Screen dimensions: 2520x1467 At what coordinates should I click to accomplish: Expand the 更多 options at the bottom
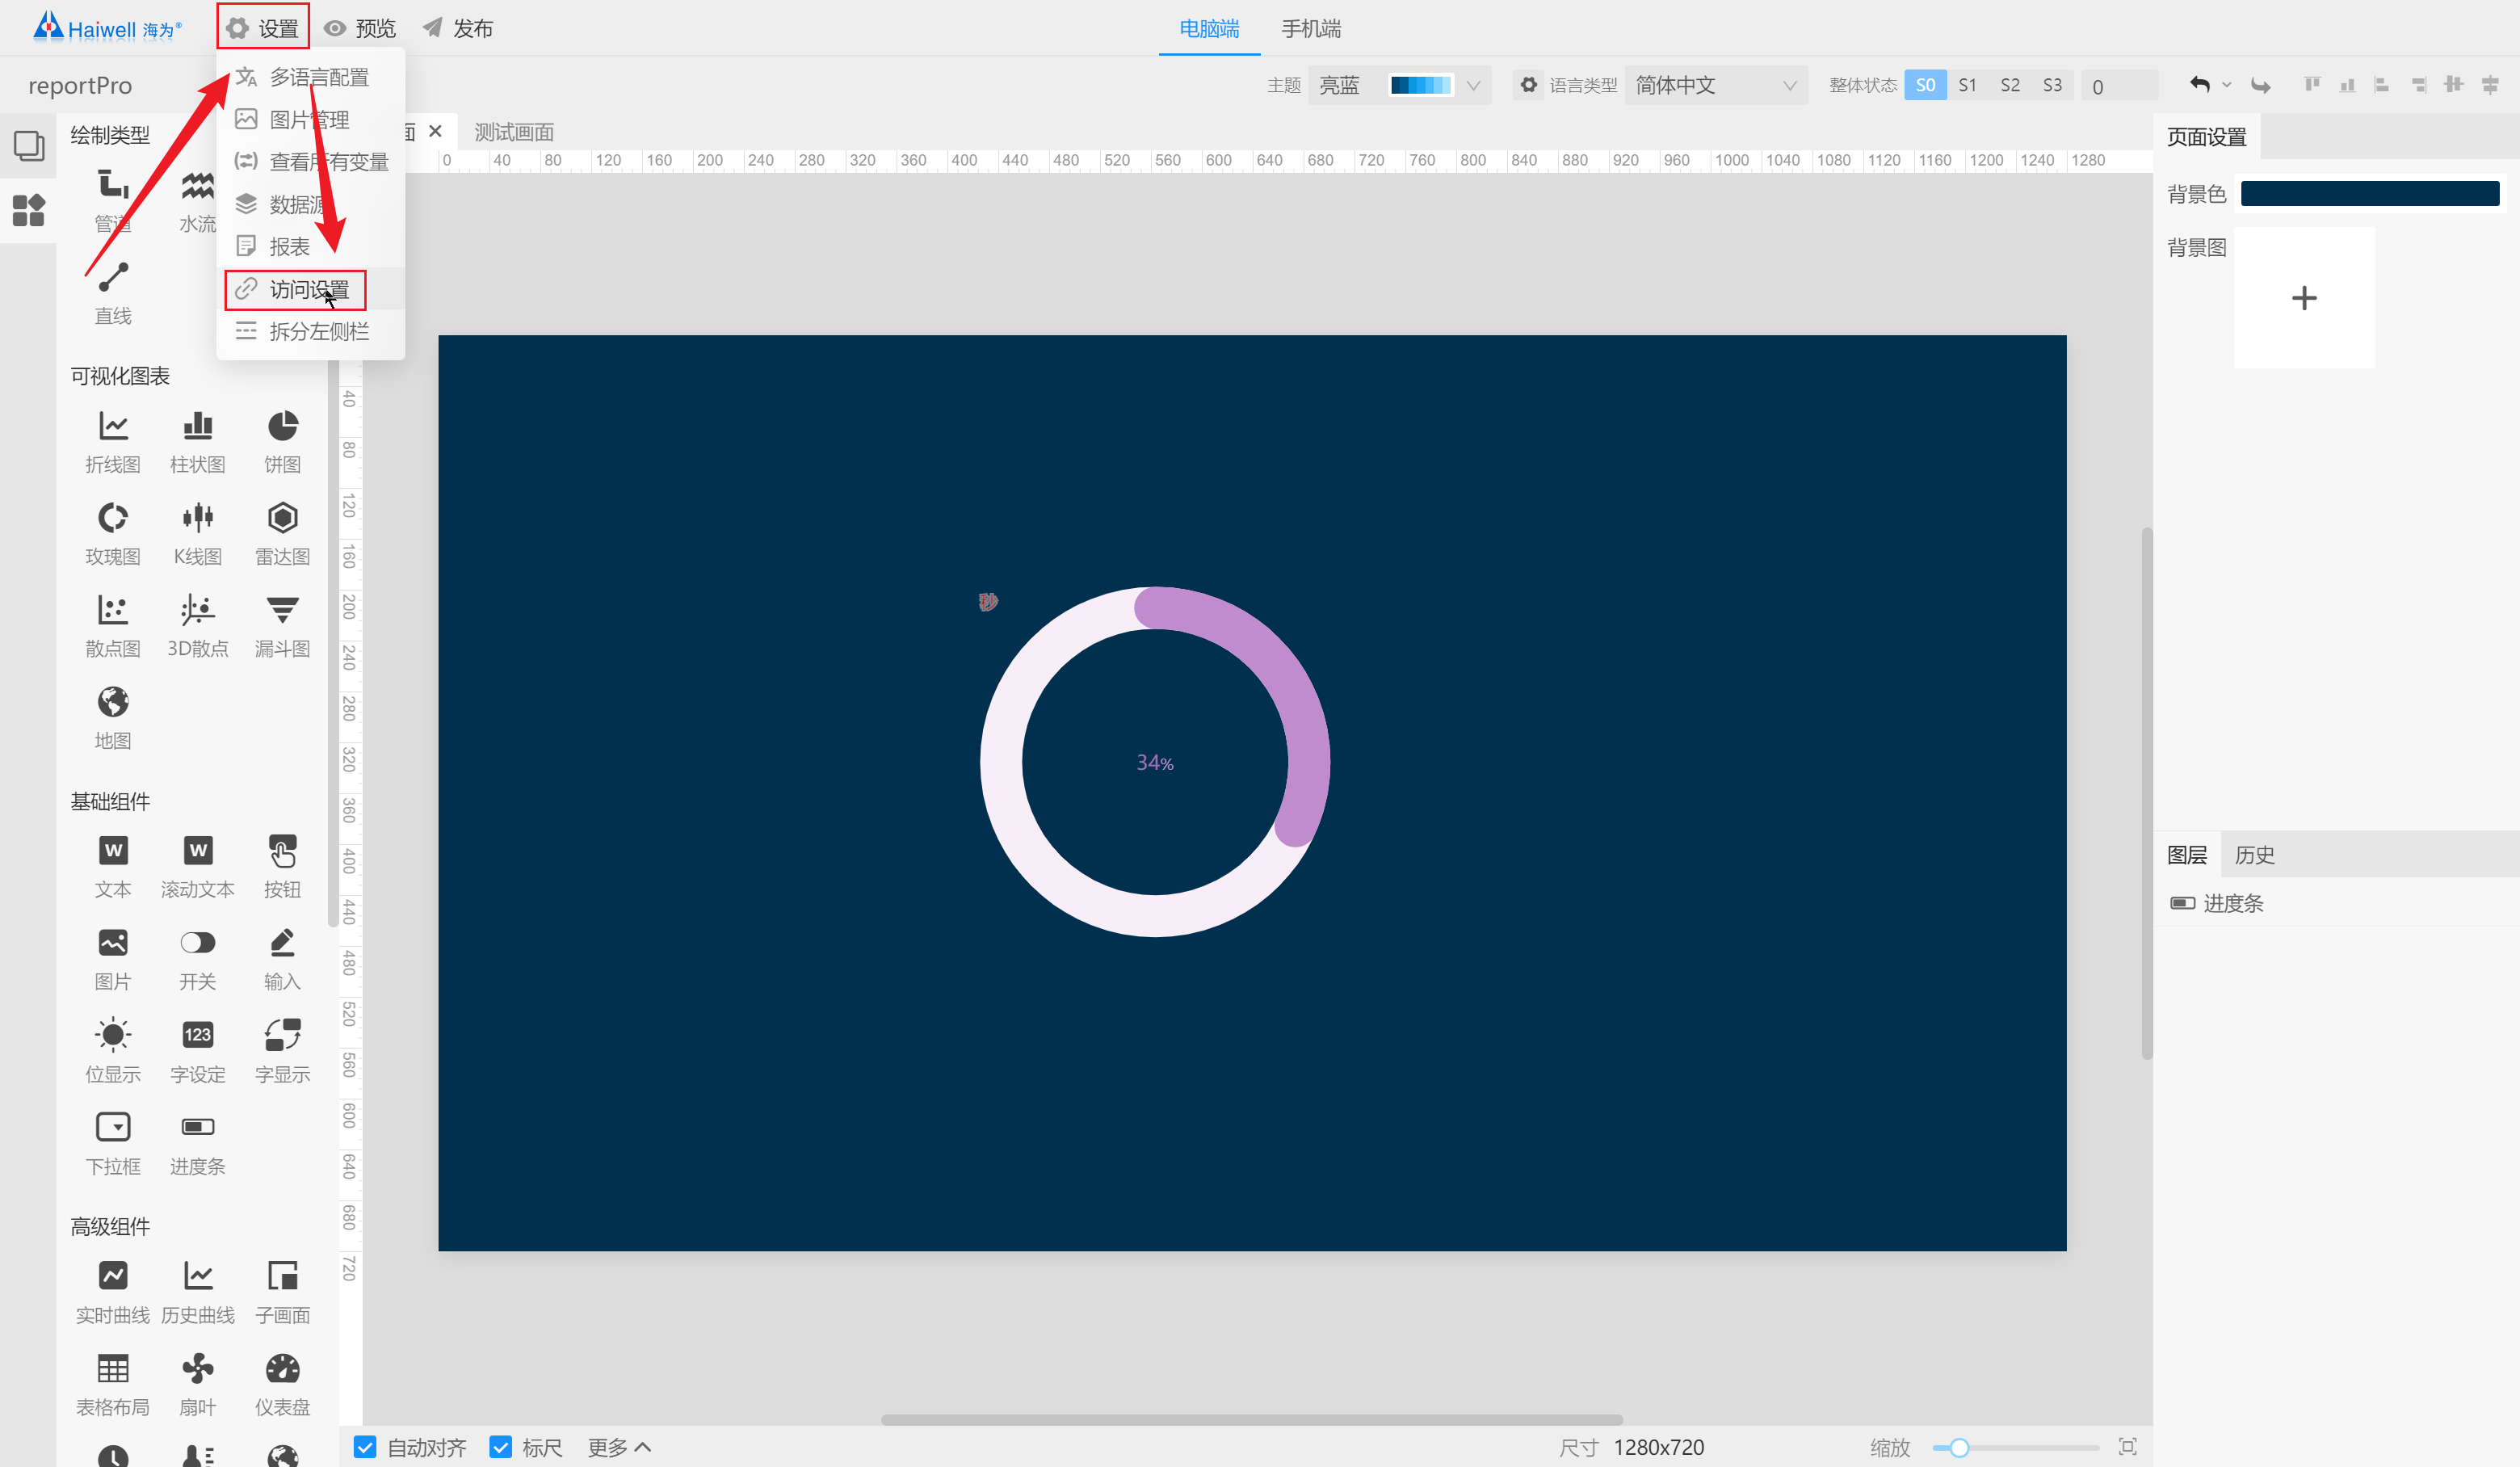619,1447
